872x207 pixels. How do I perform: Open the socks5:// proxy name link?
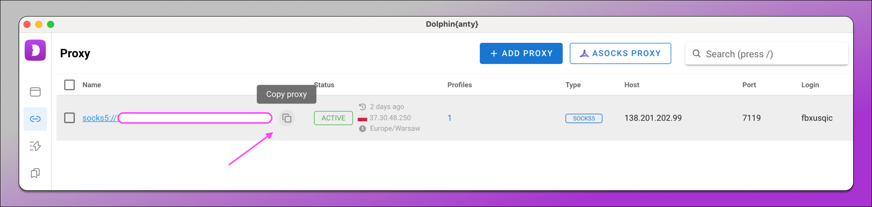(177, 118)
